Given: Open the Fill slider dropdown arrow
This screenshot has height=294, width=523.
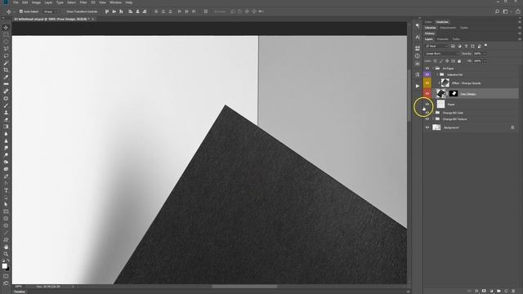Looking at the screenshot, I should (x=485, y=61).
